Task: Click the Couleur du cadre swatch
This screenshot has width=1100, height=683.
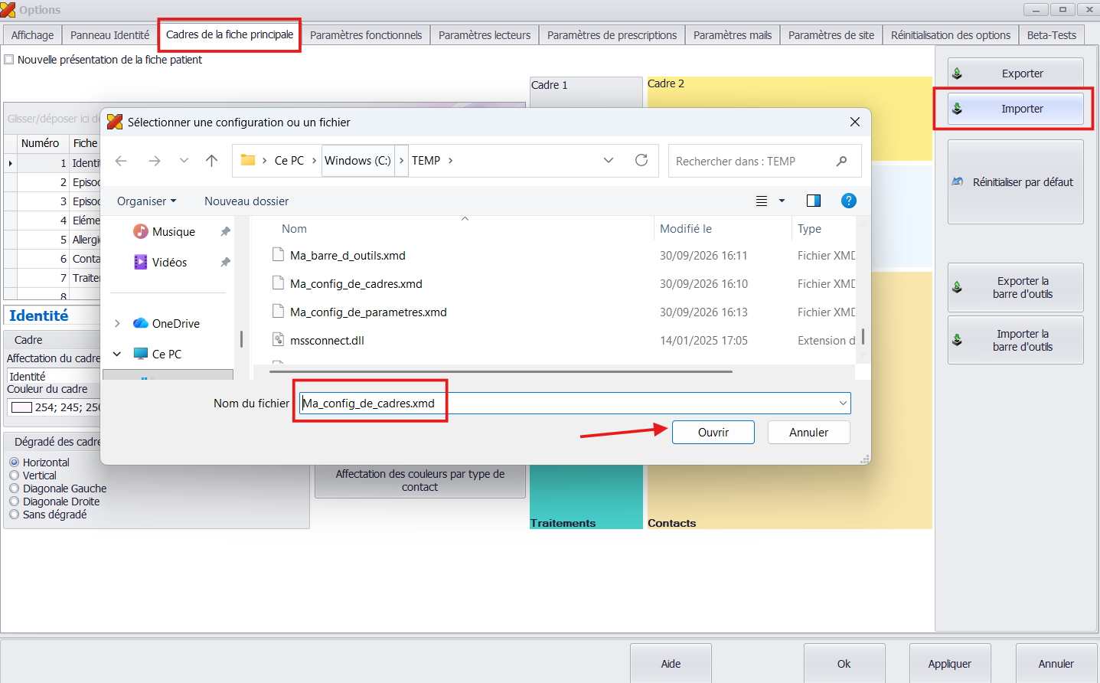Action: coord(21,407)
